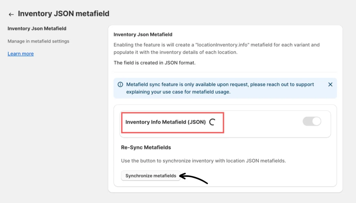Viewport: 356px width, 203px height.
Task: Click the loading spinner beside Inventory Info Metafield
Action: pos(212,122)
